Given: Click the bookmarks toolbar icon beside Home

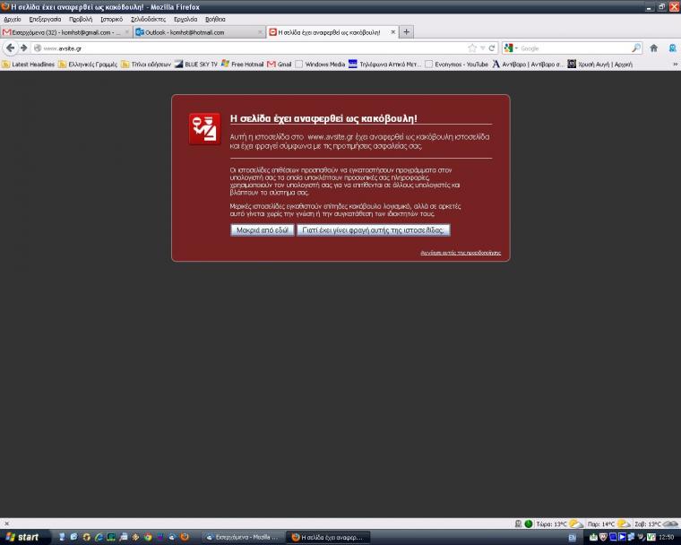Looking at the screenshot, I should [673, 48].
